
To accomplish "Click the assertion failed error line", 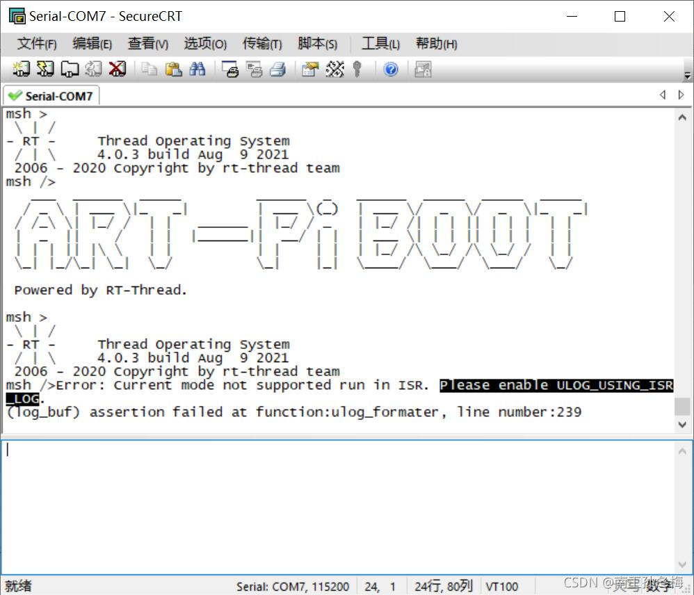I will click(294, 412).
